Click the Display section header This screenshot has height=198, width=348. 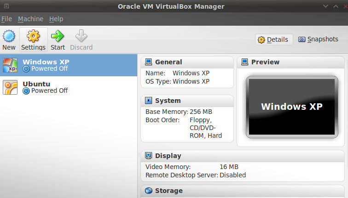click(x=243, y=156)
